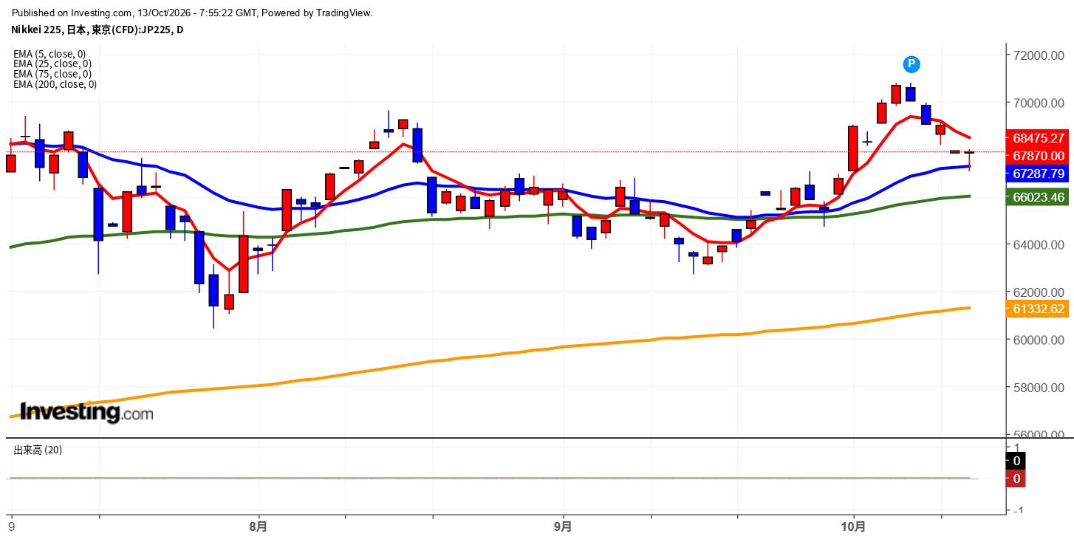The image size is (1074, 539).
Task: Click the 72000.00 price axis label
Action: [x=1039, y=55]
